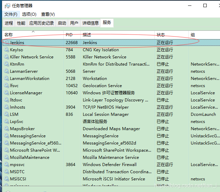The height and width of the screenshot is (192, 220).
Task: Maximize the Task Manager window
Action: [205, 5]
